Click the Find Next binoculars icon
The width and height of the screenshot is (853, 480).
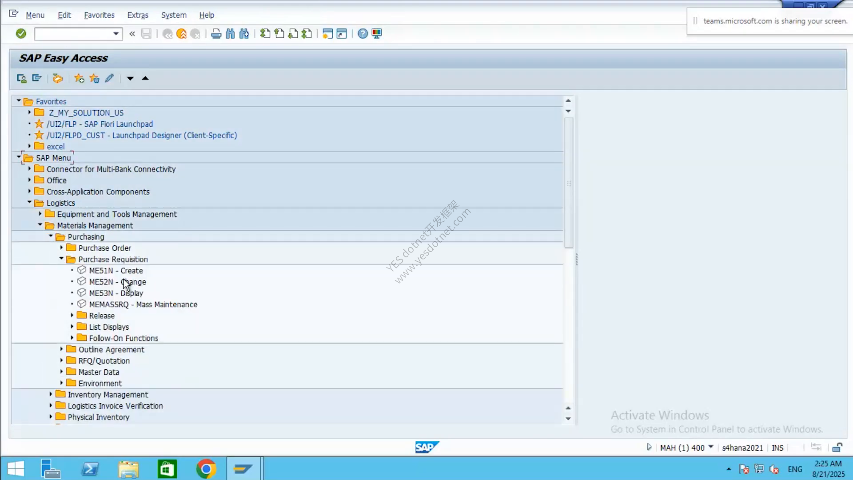[244, 34]
